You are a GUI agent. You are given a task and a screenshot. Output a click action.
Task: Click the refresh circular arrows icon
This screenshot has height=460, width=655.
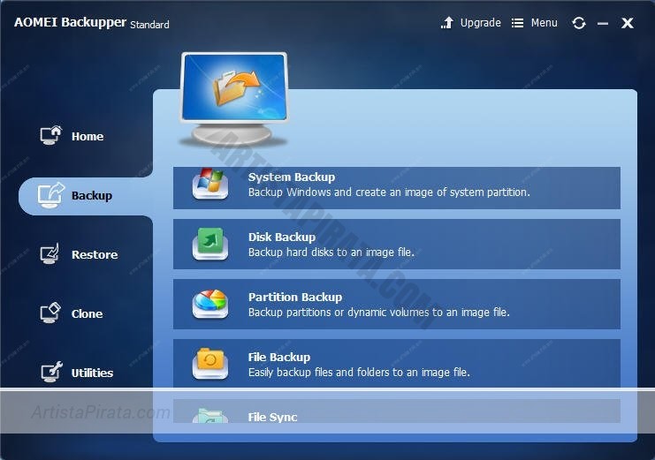tap(579, 23)
